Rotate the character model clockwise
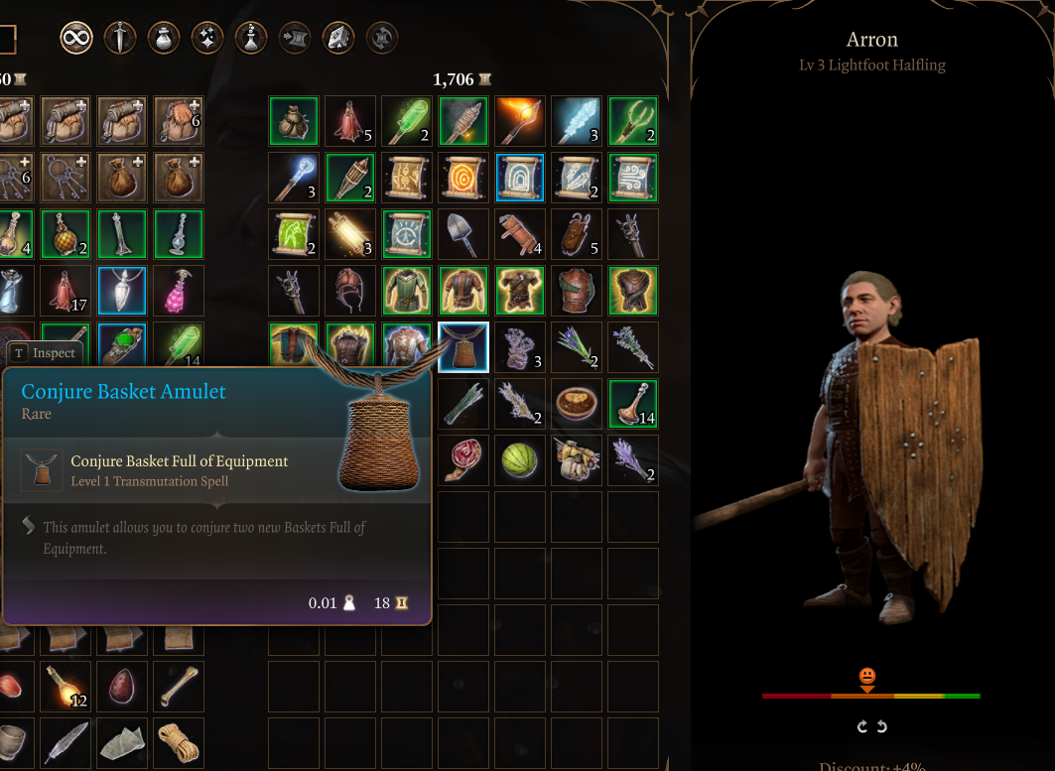 coord(861,726)
